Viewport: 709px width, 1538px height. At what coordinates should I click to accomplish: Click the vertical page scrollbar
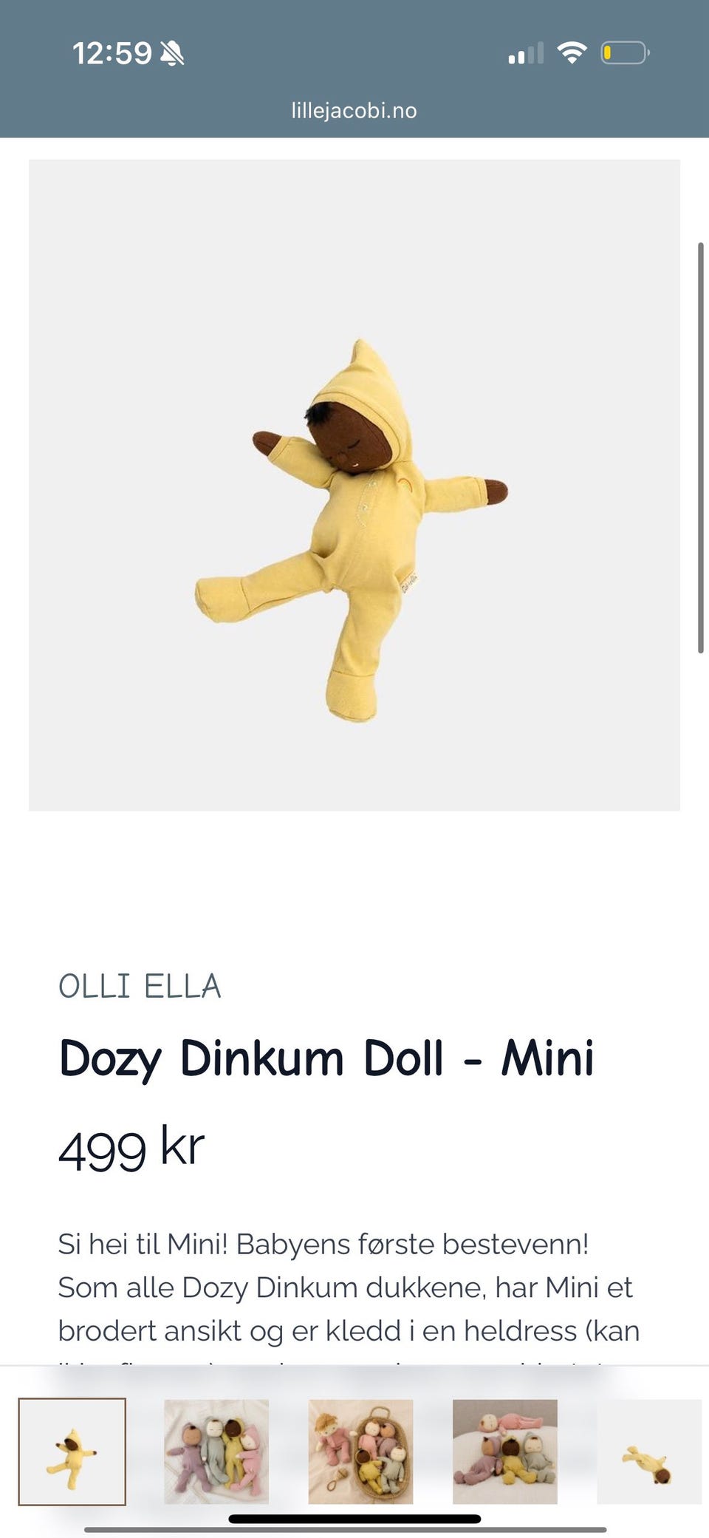pos(701,448)
